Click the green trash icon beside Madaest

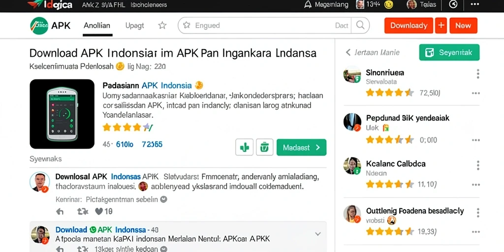point(264,148)
